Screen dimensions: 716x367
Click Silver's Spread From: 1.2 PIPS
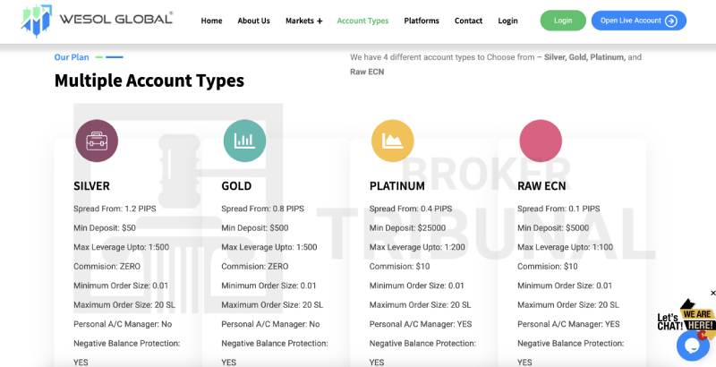115,209
